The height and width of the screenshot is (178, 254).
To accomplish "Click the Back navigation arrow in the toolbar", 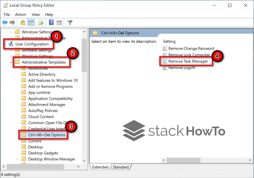I will pyautogui.click(x=5, y=22).
